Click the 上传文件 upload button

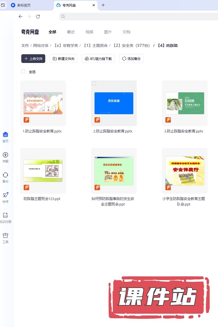click(33, 59)
